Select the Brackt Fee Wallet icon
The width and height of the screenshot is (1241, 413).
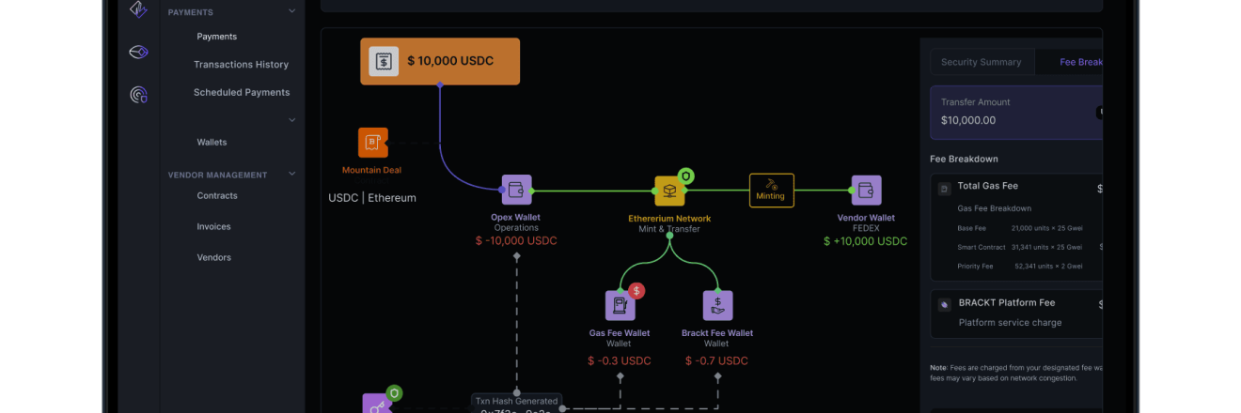717,305
